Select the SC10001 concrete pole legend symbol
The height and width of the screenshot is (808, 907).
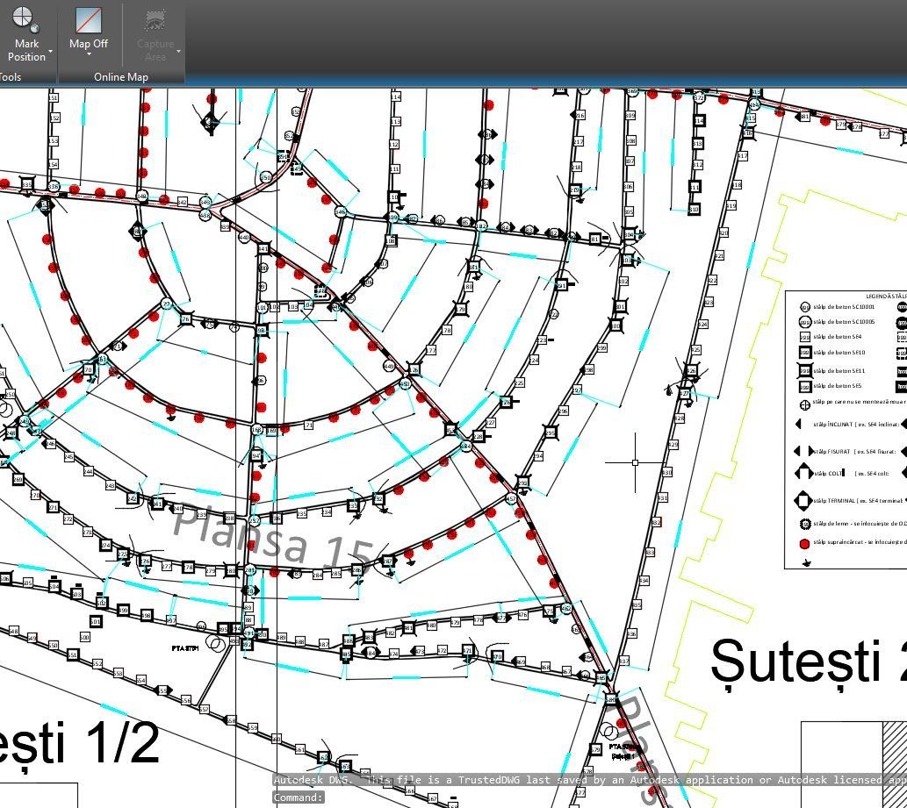(x=804, y=307)
